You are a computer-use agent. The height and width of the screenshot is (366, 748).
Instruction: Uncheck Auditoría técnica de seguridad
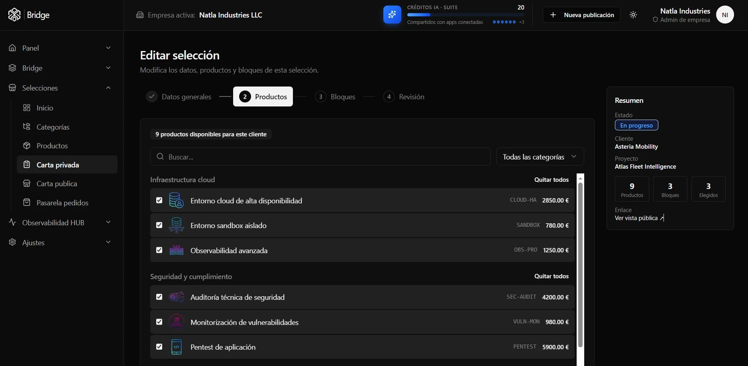[x=159, y=297]
